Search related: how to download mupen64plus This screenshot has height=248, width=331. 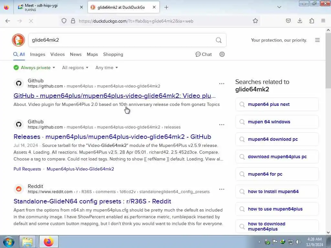point(277,226)
